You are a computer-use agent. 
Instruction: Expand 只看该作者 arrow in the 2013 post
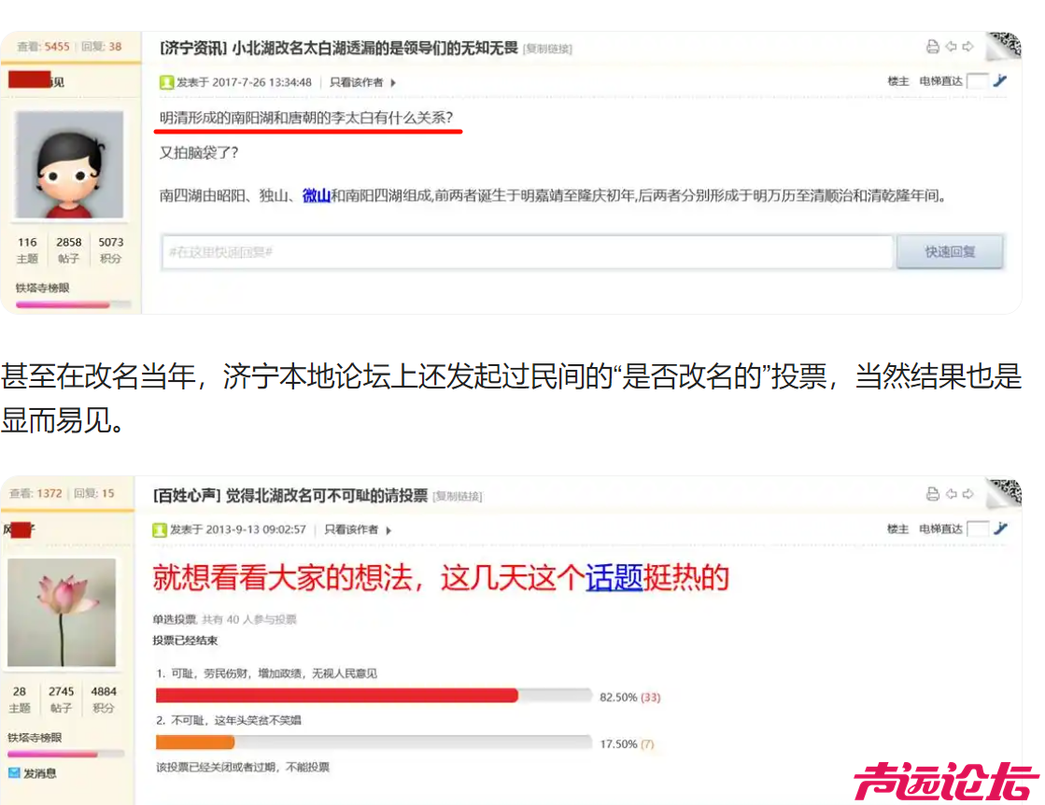(x=388, y=530)
